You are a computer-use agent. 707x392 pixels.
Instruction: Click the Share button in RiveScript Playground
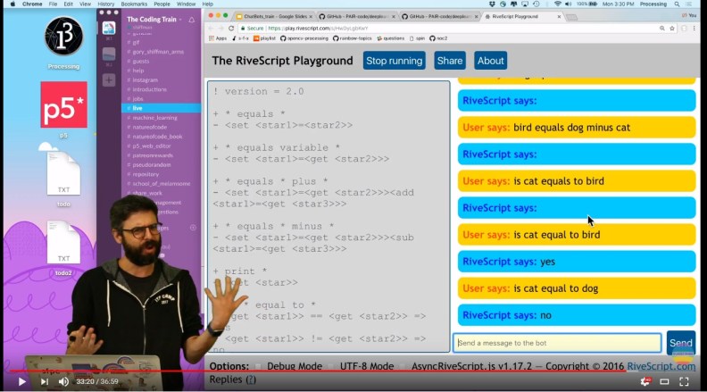click(450, 61)
